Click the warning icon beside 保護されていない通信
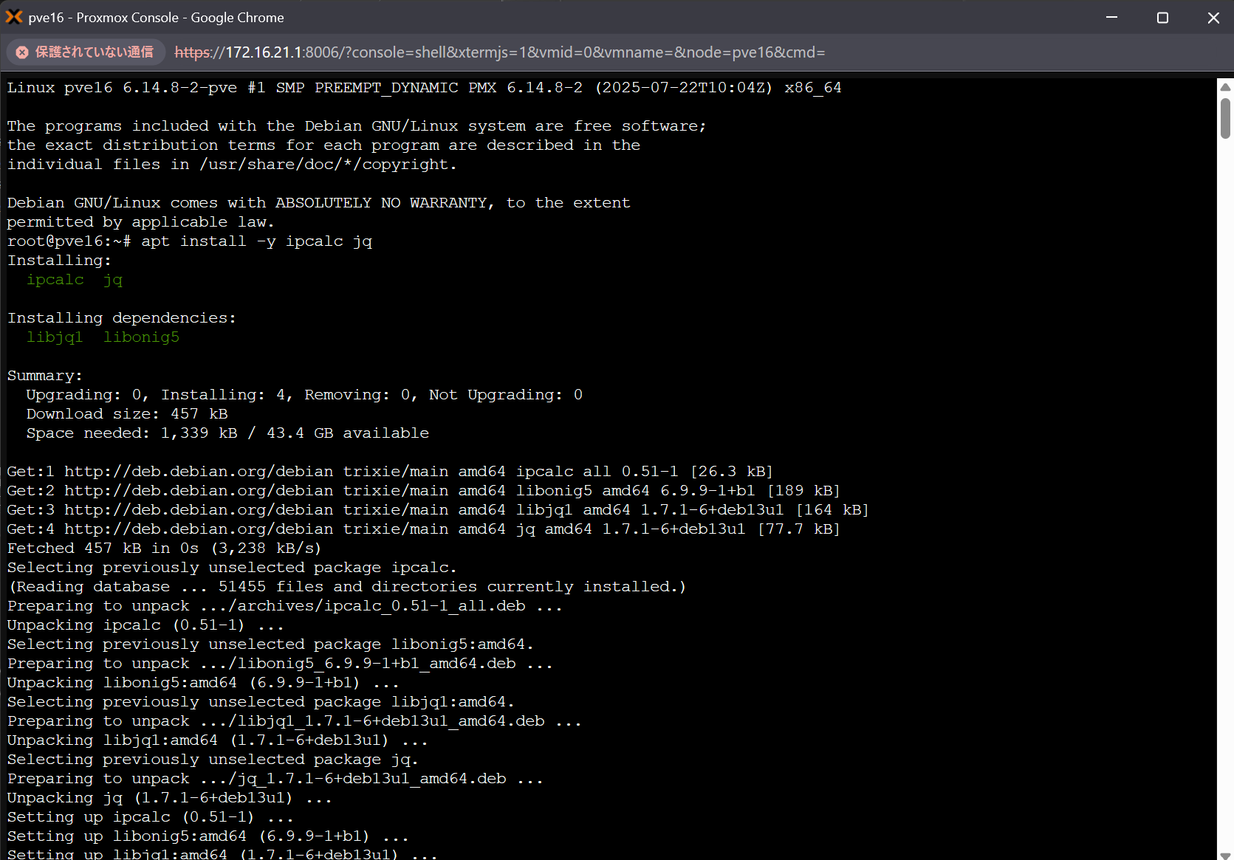 [x=22, y=52]
